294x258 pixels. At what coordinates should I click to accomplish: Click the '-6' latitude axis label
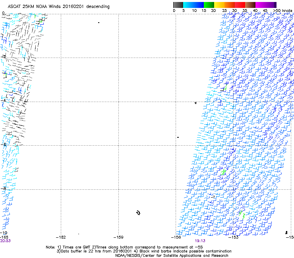[x=3, y=144]
